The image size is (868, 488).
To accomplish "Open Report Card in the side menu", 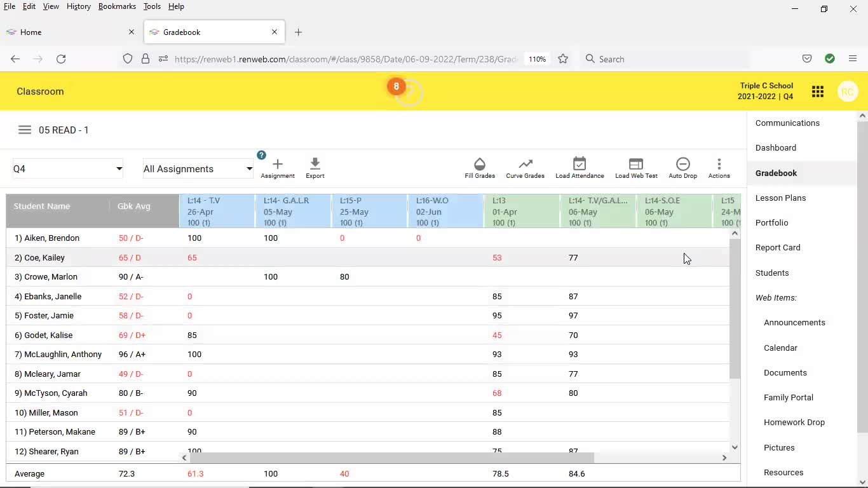I will [x=778, y=248].
